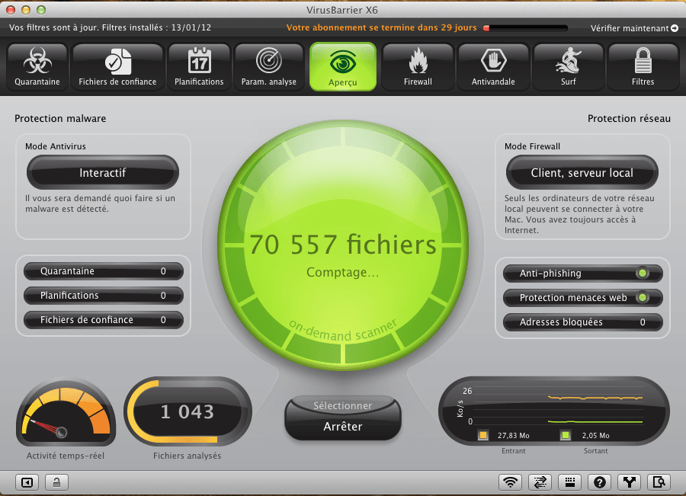
Task: Toggle Anti-phishing protection
Action: [642, 273]
